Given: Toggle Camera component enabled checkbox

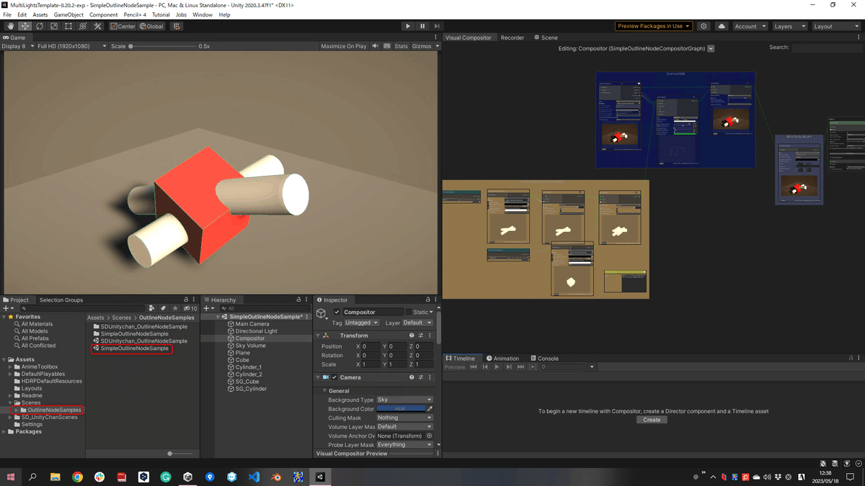Looking at the screenshot, I should point(334,377).
